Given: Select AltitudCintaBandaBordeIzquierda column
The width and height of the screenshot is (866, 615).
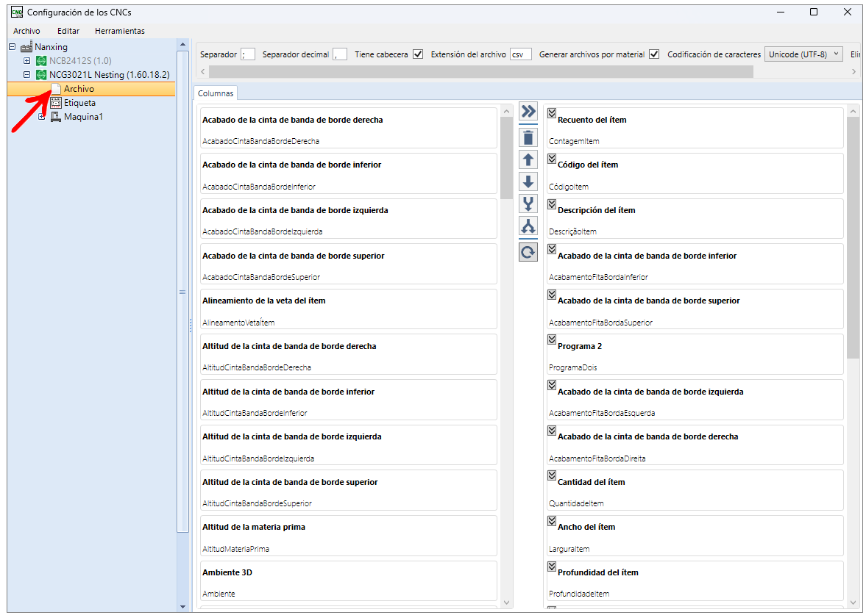Looking at the screenshot, I should pyautogui.click(x=349, y=445).
